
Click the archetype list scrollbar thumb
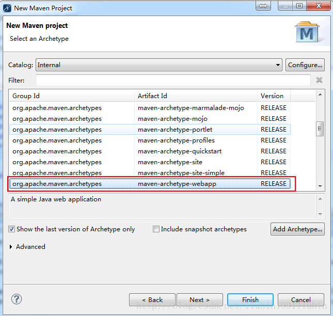click(320, 129)
